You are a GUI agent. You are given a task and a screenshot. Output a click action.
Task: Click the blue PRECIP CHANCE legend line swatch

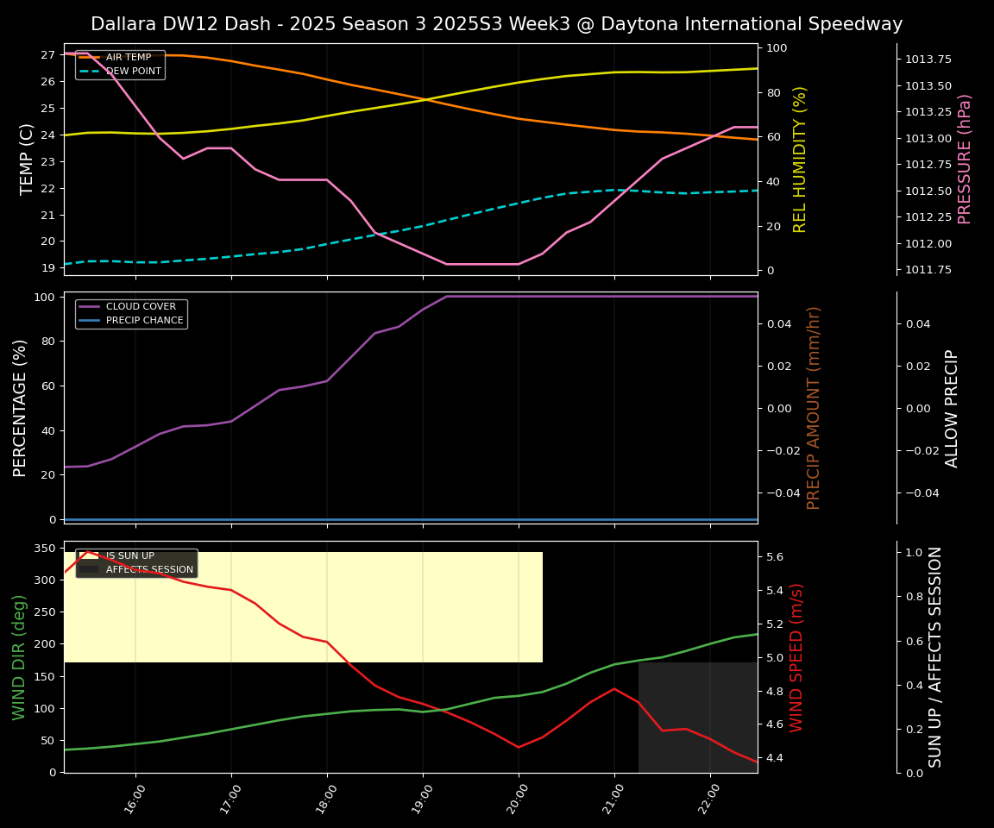pos(90,321)
